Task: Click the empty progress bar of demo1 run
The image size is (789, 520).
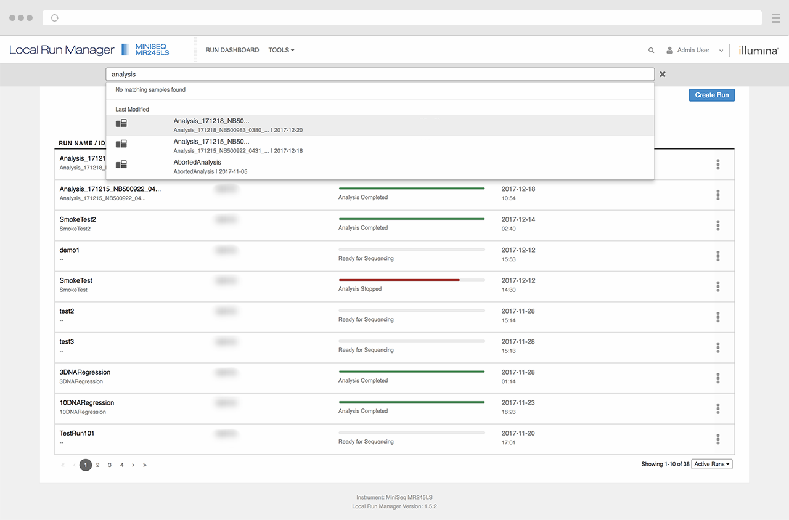Action: click(412, 250)
